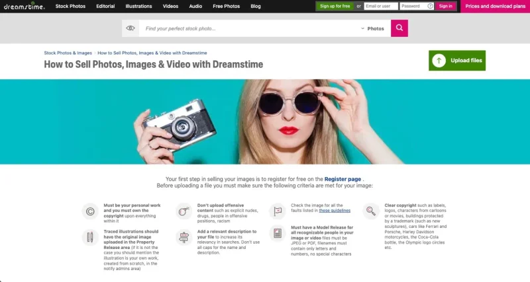Viewport: 530px width, 282px height.
Task: Click the traced illustrations pencil icon
Action: [x=90, y=237]
